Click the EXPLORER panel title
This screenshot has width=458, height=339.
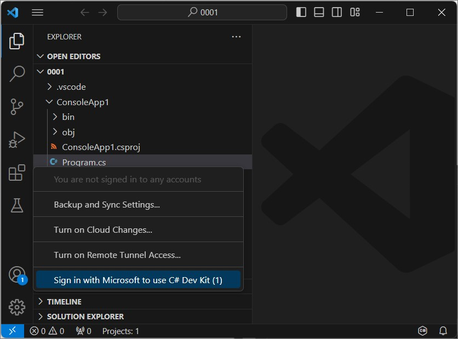click(64, 37)
